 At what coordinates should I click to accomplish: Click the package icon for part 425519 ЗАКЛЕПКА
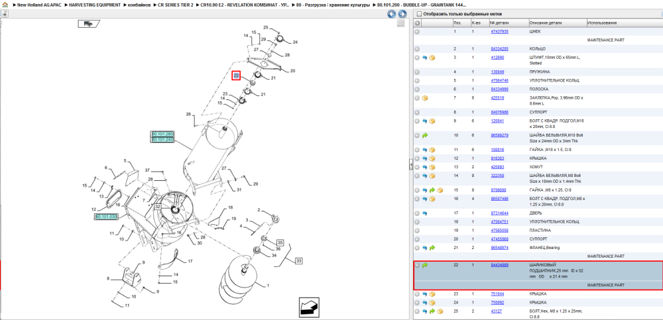425,98
